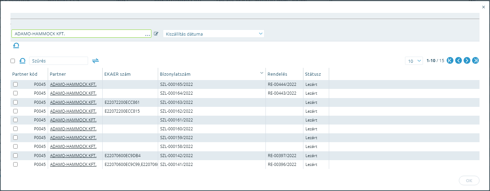Open ADAMO-HAMMOCK KFT. link in SZL-000163/2022 row
490x191 pixels.
click(x=73, y=102)
